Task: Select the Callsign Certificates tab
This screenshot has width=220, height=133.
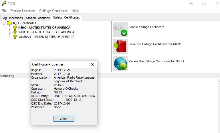Action: click(66, 17)
